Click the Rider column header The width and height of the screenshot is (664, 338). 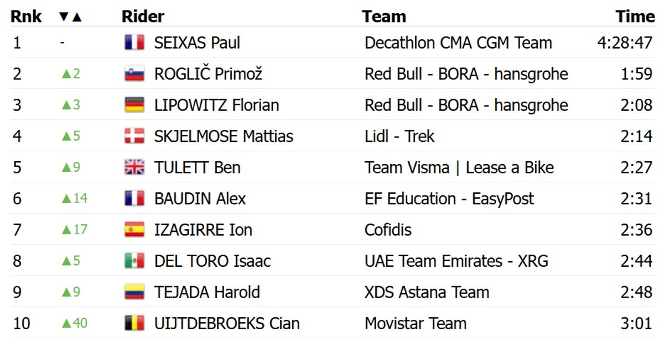pos(143,17)
